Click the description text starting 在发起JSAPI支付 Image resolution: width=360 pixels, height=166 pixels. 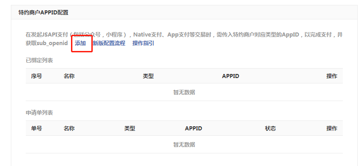tap(184, 39)
